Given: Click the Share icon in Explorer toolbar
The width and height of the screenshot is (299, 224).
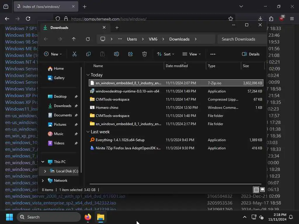Looking at the screenshot, I should coord(131,54).
